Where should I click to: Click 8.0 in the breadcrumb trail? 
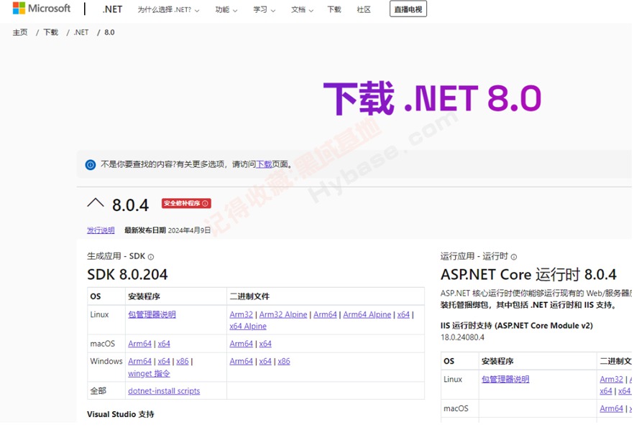tap(109, 32)
